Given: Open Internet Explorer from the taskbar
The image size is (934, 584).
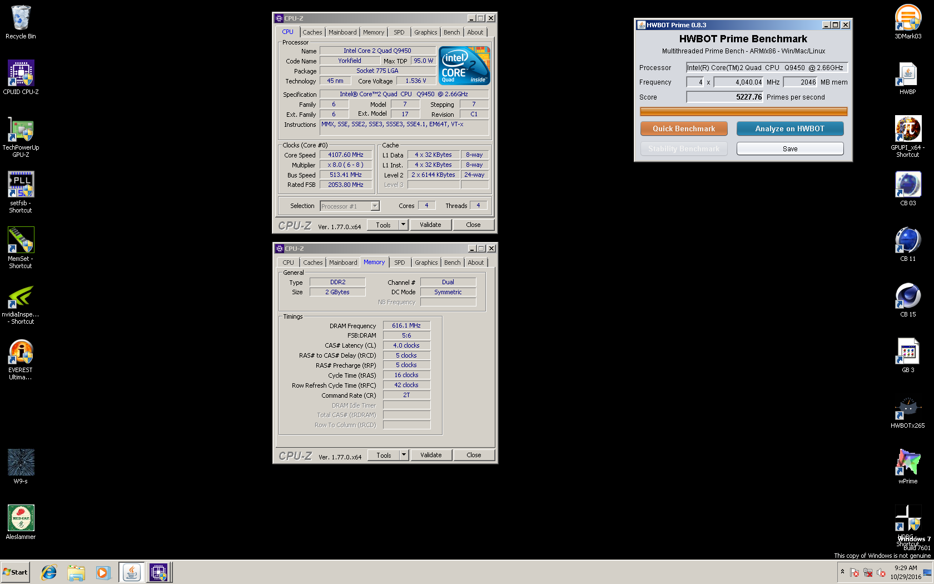Looking at the screenshot, I should pos(49,572).
